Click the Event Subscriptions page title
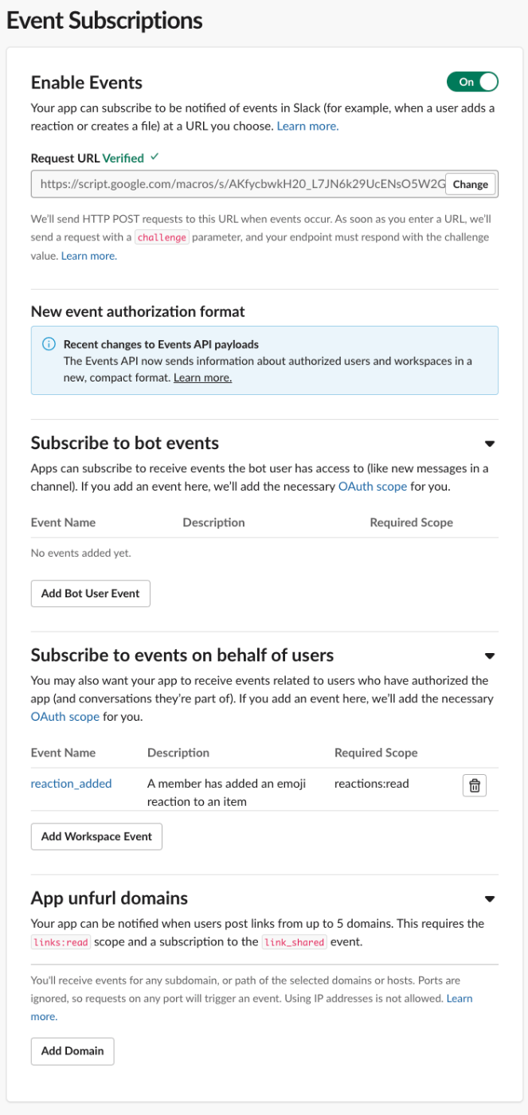This screenshot has height=1115, width=528. pos(104,20)
